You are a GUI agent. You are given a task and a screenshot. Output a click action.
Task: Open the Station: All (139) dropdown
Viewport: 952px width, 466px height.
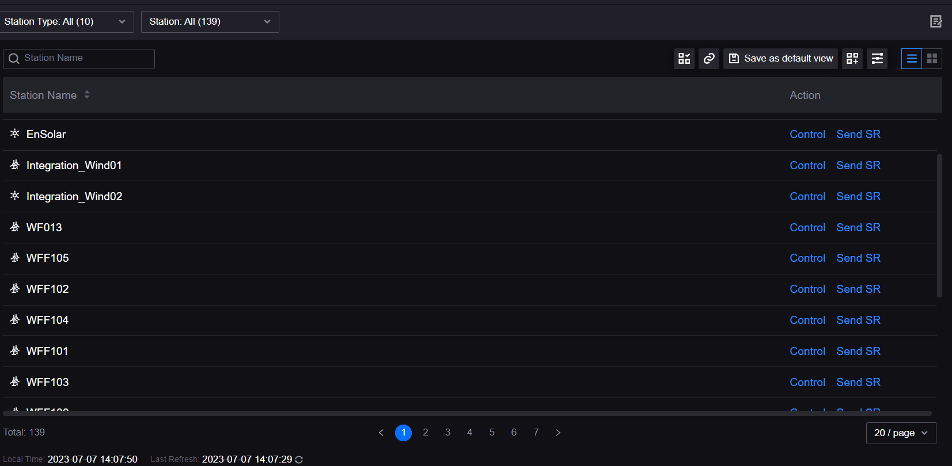pyautogui.click(x=210, y=22)
